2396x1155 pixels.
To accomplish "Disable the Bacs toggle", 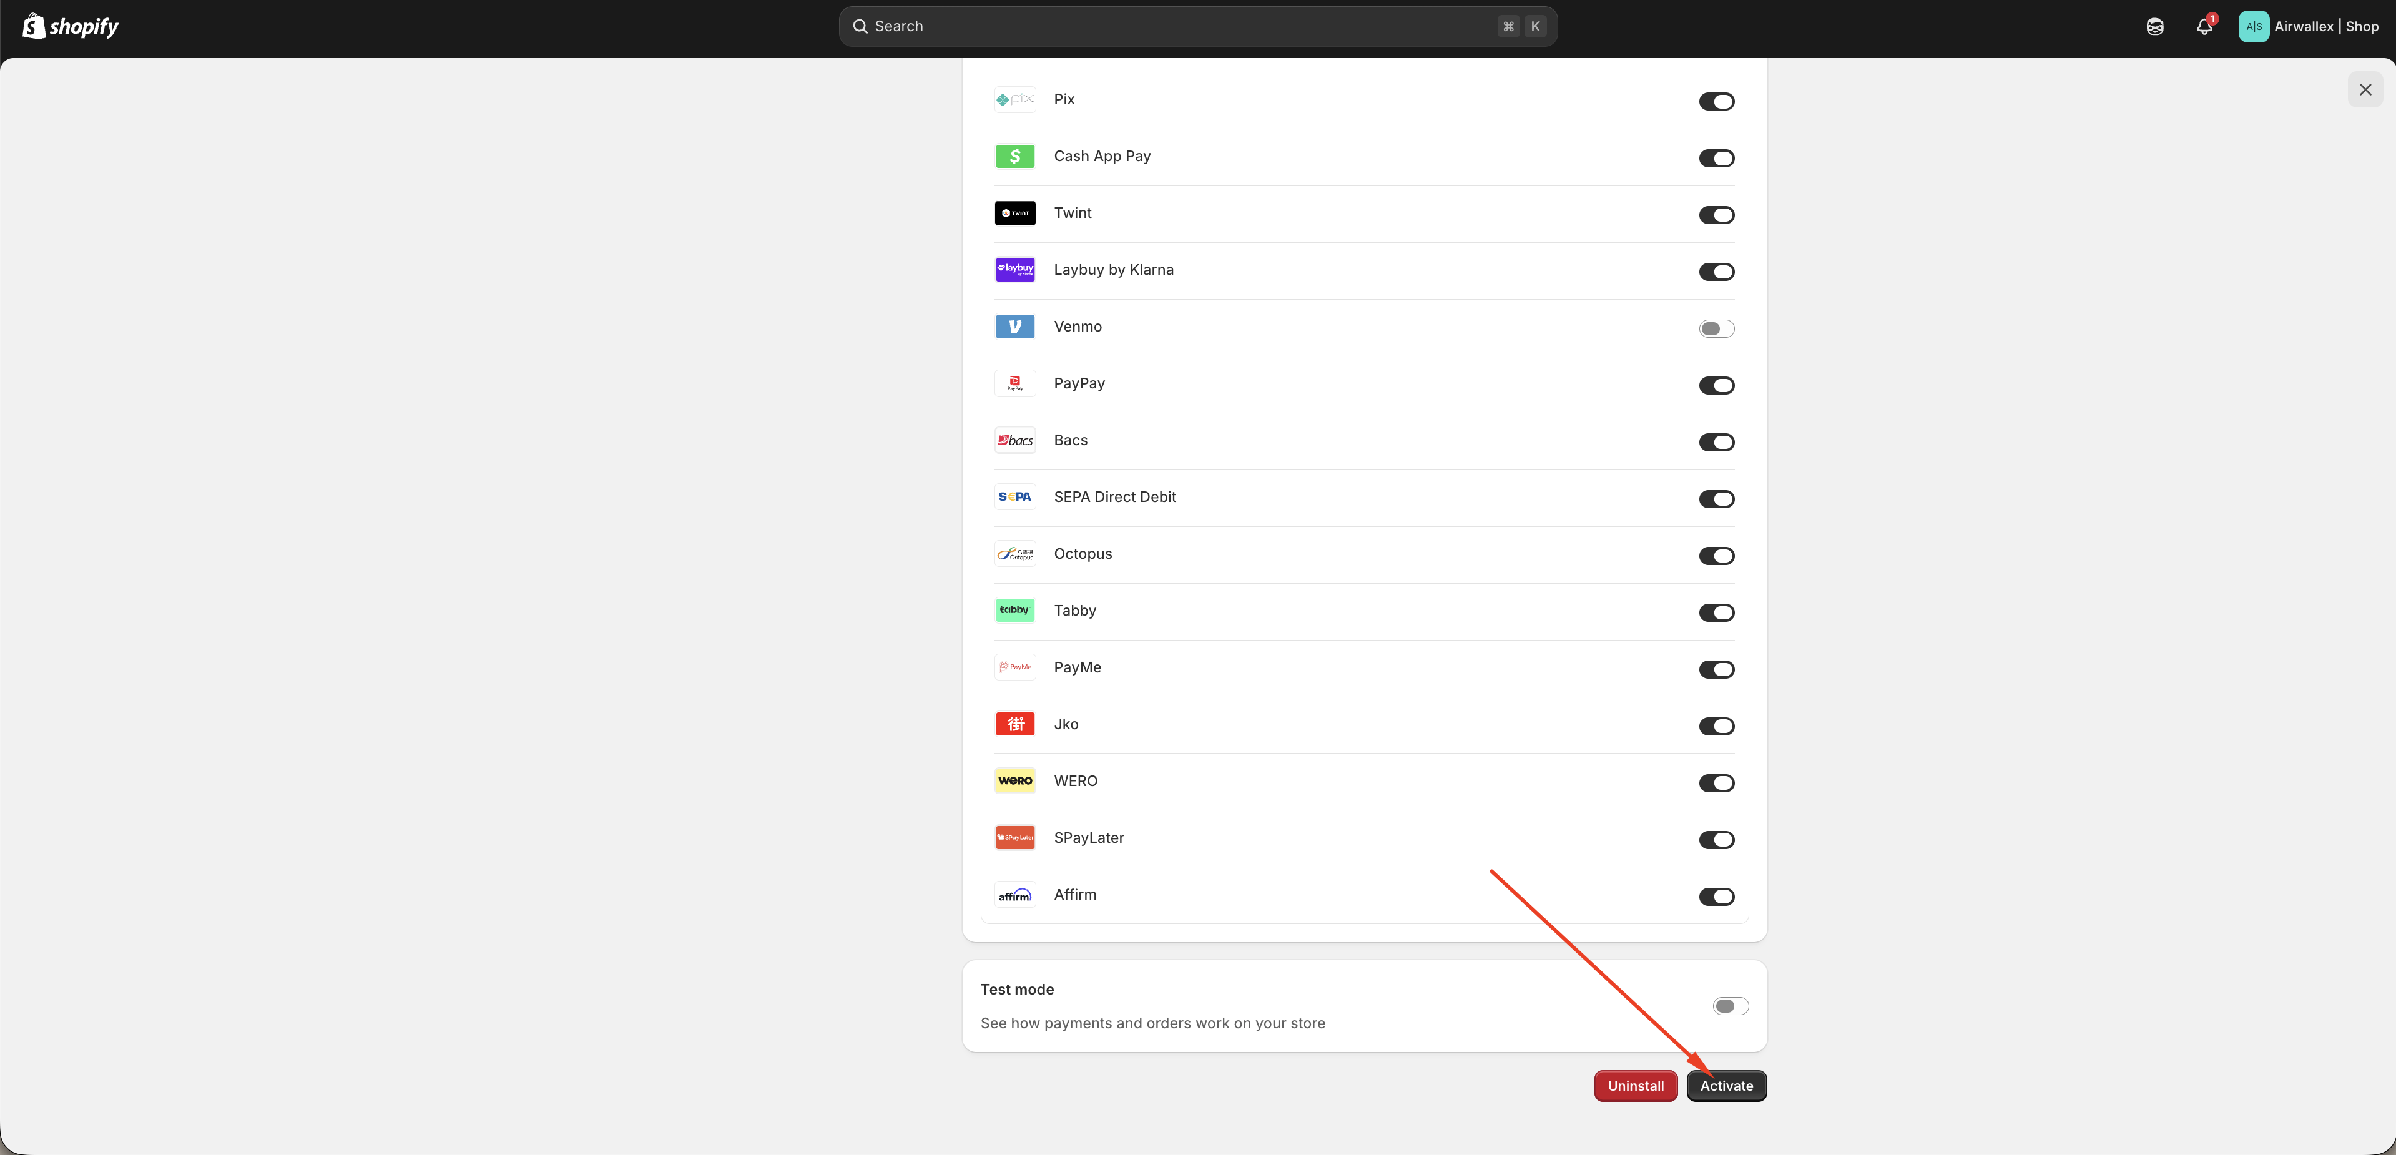I will point(1716,442).
